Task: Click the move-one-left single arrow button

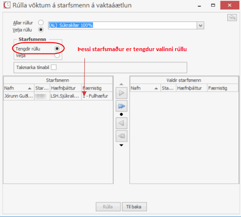Action: click(121, 123)
